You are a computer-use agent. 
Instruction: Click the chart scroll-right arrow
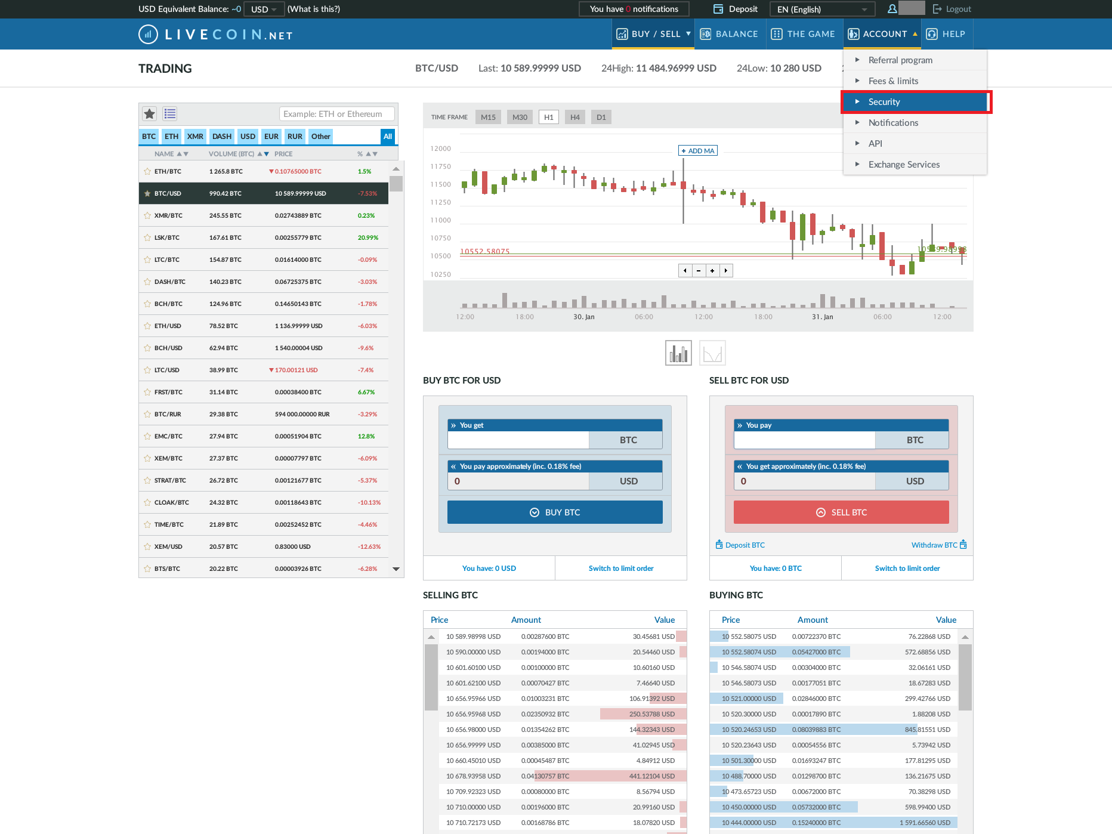point(726,271)
